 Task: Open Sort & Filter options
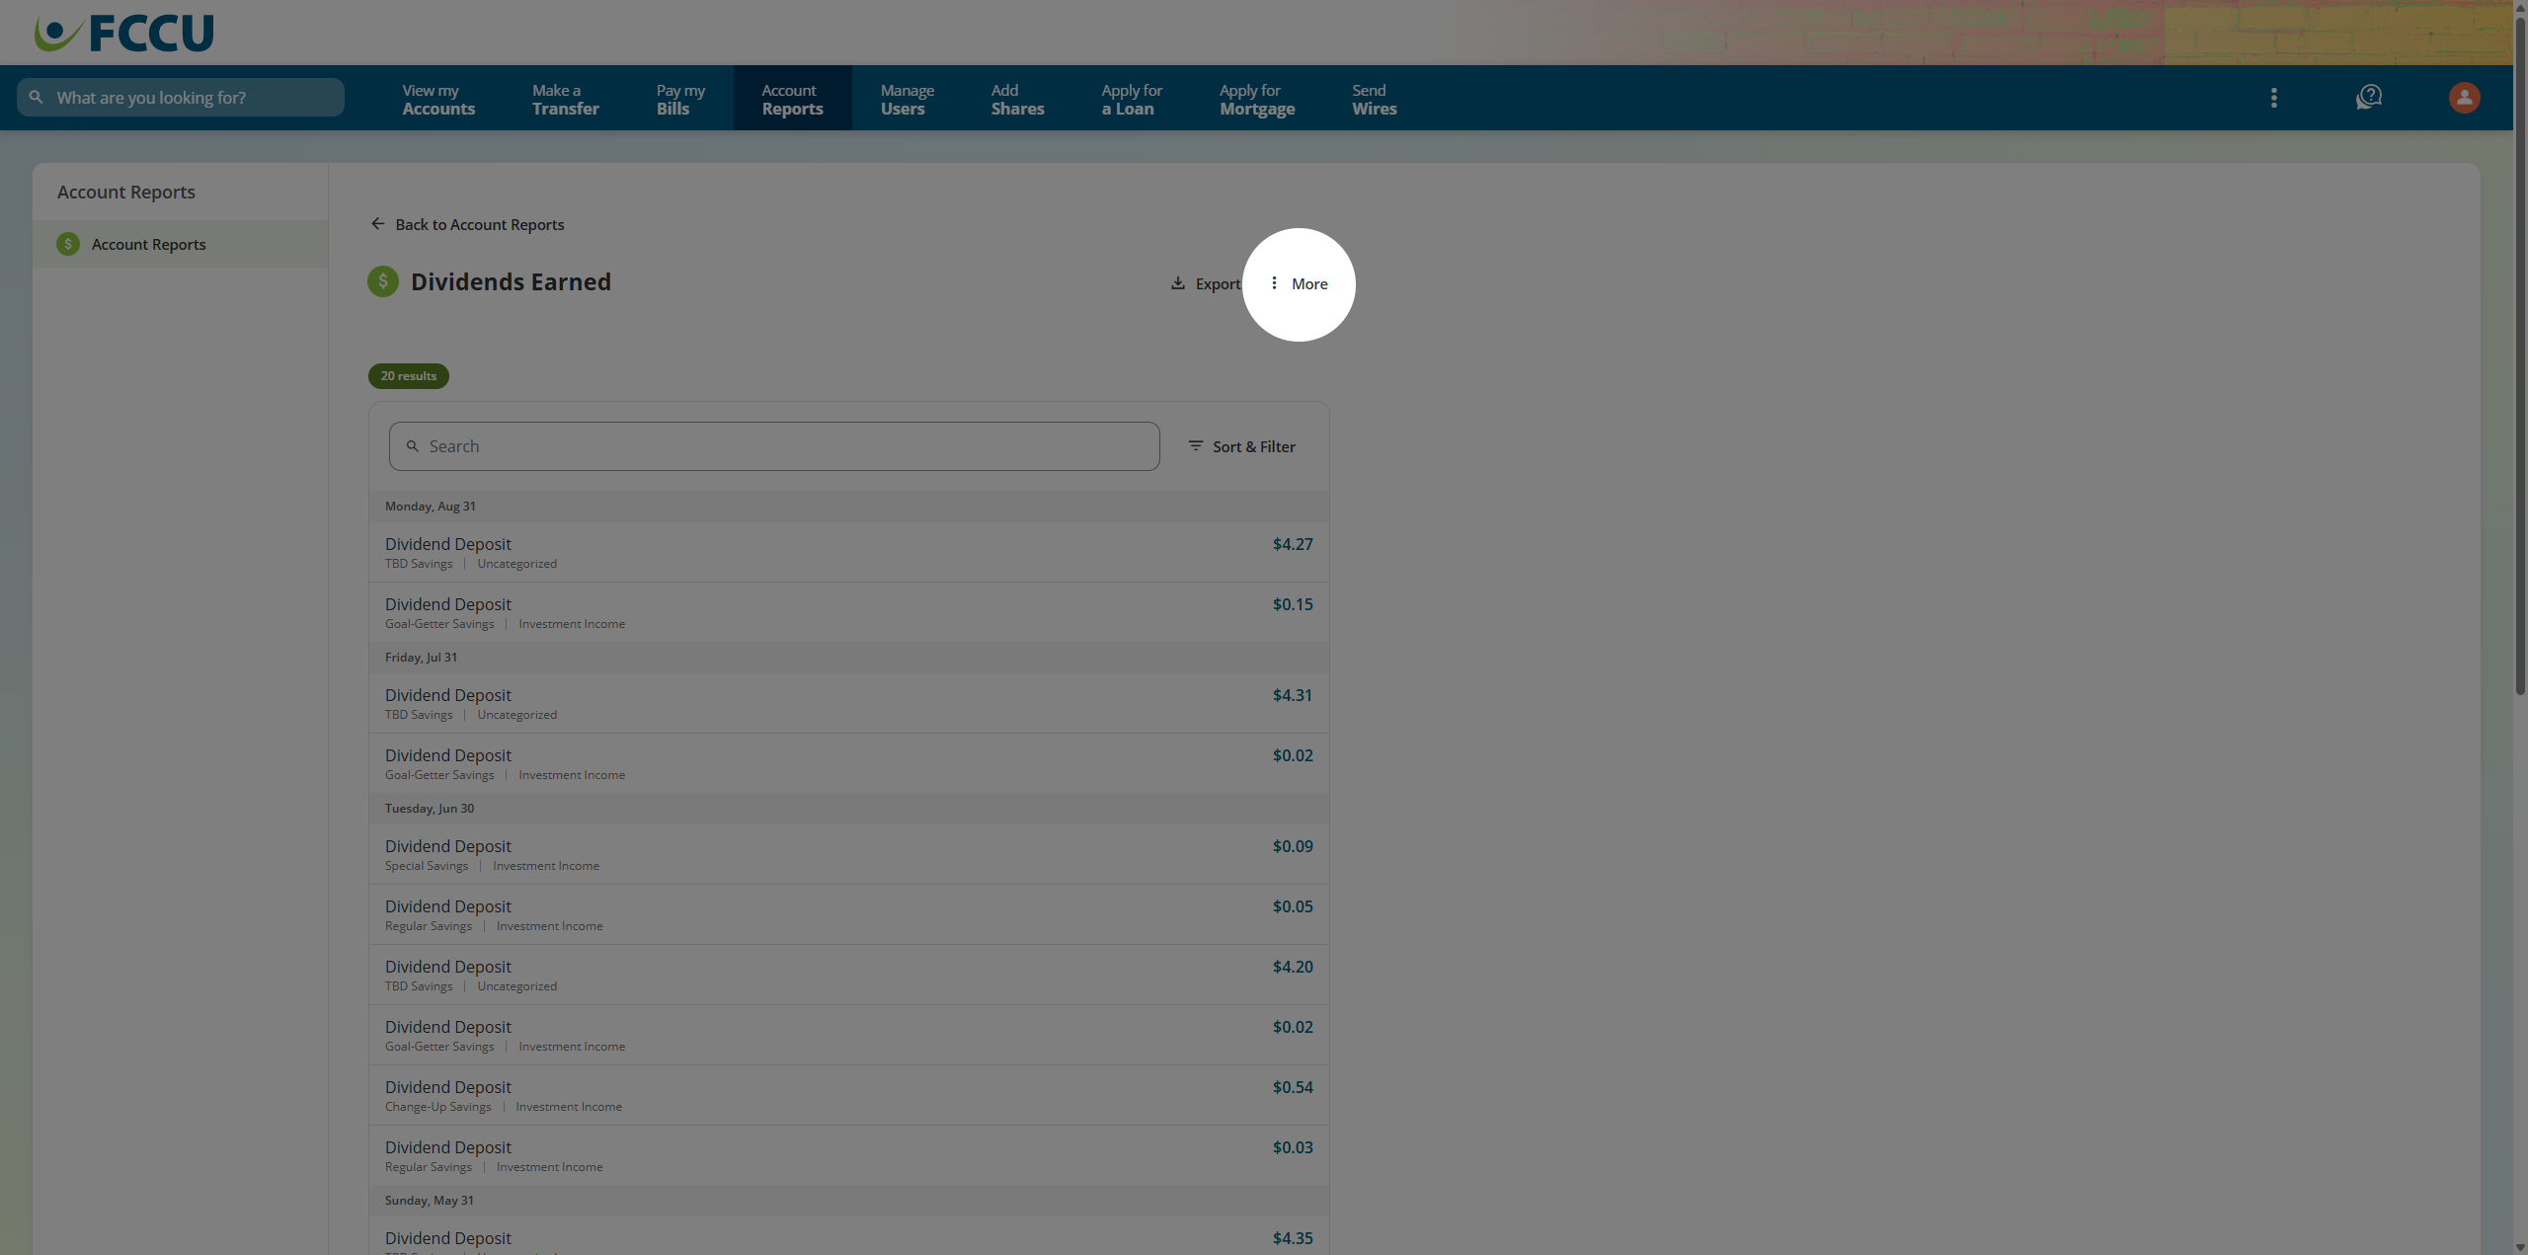[x=1242, y=446]
